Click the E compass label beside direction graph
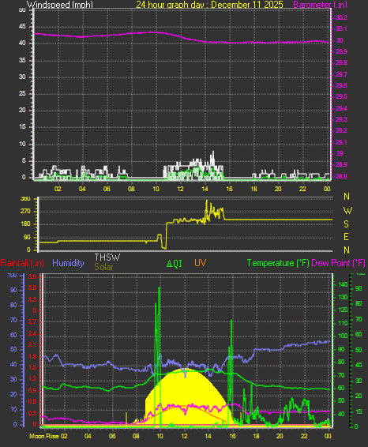The height and width of the screenshot is (447, 368). coord(347,237)
